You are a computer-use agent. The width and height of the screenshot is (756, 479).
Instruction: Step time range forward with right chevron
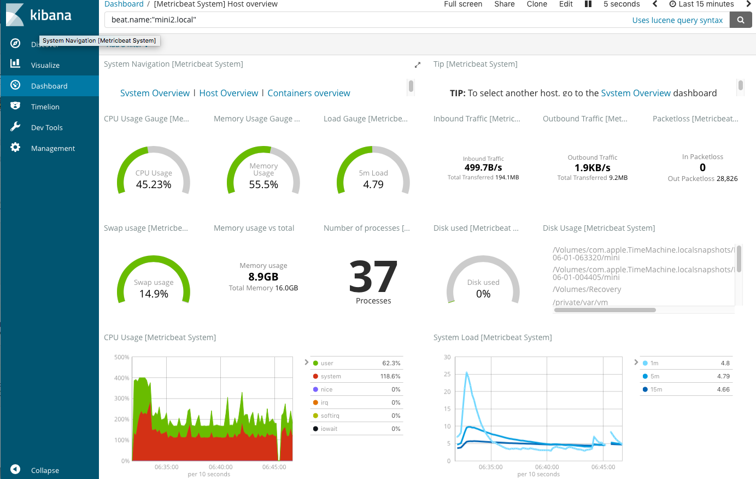pos(748,4)
